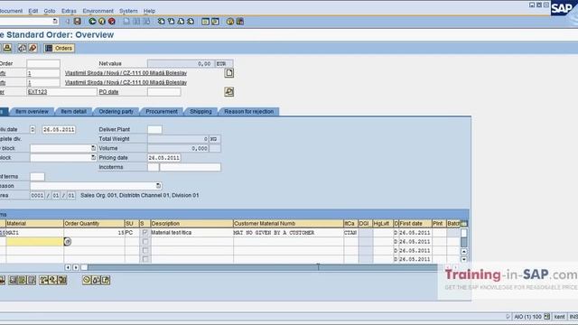
Task: Click the Deliver Plant input field
Action: click(154, 129)
